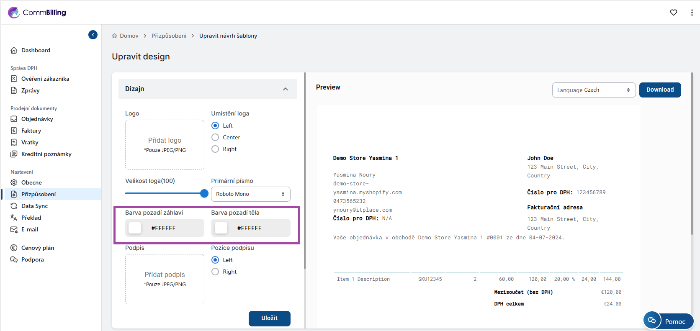The image size is (700, 331).
Task: Open body background color swatch
Action: click(221, 228)
